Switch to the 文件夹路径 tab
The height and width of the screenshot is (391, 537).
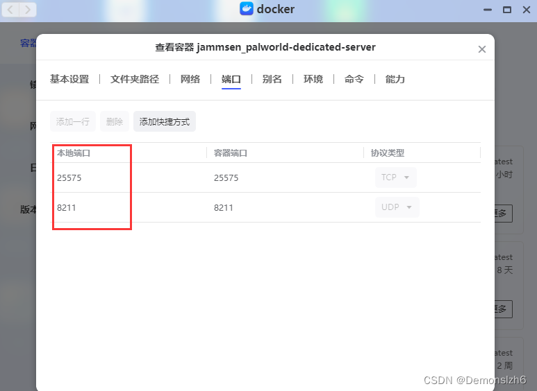click(x=135, y=79)
